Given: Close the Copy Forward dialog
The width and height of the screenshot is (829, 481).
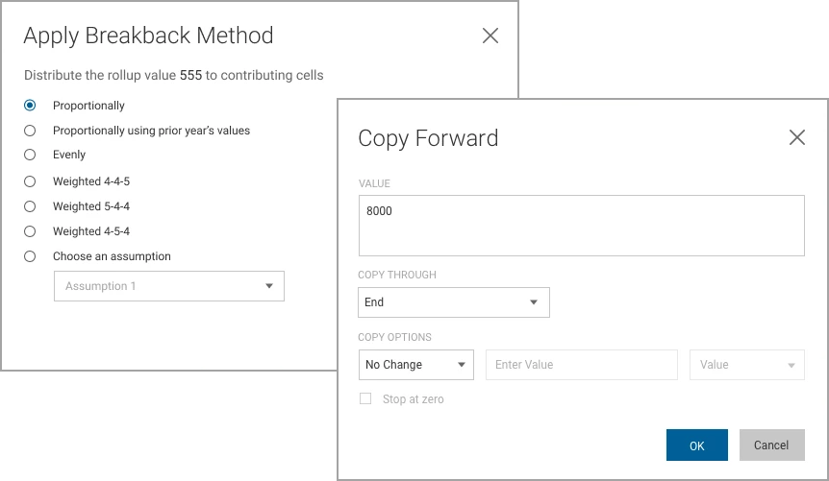Looking at the screenshot, I should point(796,138).
